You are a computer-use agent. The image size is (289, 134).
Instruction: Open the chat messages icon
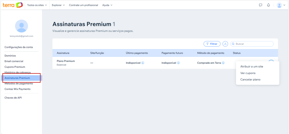(261, 5)
